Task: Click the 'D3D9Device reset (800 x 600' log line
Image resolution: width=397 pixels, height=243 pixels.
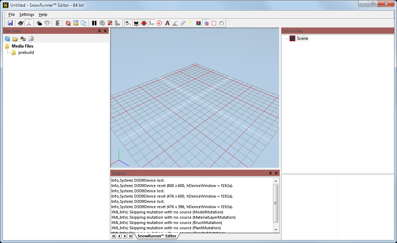Action: (172, 186)
